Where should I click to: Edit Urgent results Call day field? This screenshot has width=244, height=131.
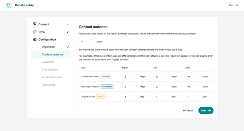click(161, 97)
